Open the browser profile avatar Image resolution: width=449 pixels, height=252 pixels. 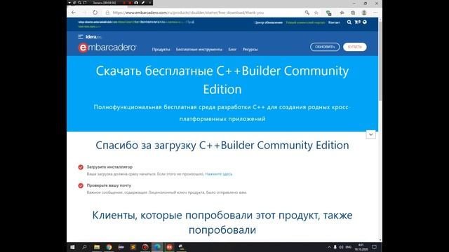click(364, 13)
